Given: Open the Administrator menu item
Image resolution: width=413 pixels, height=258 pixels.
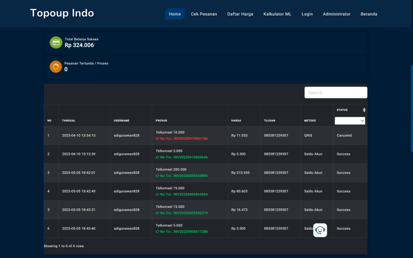Looking at the screenshot, I should click(x=337, y=14).
